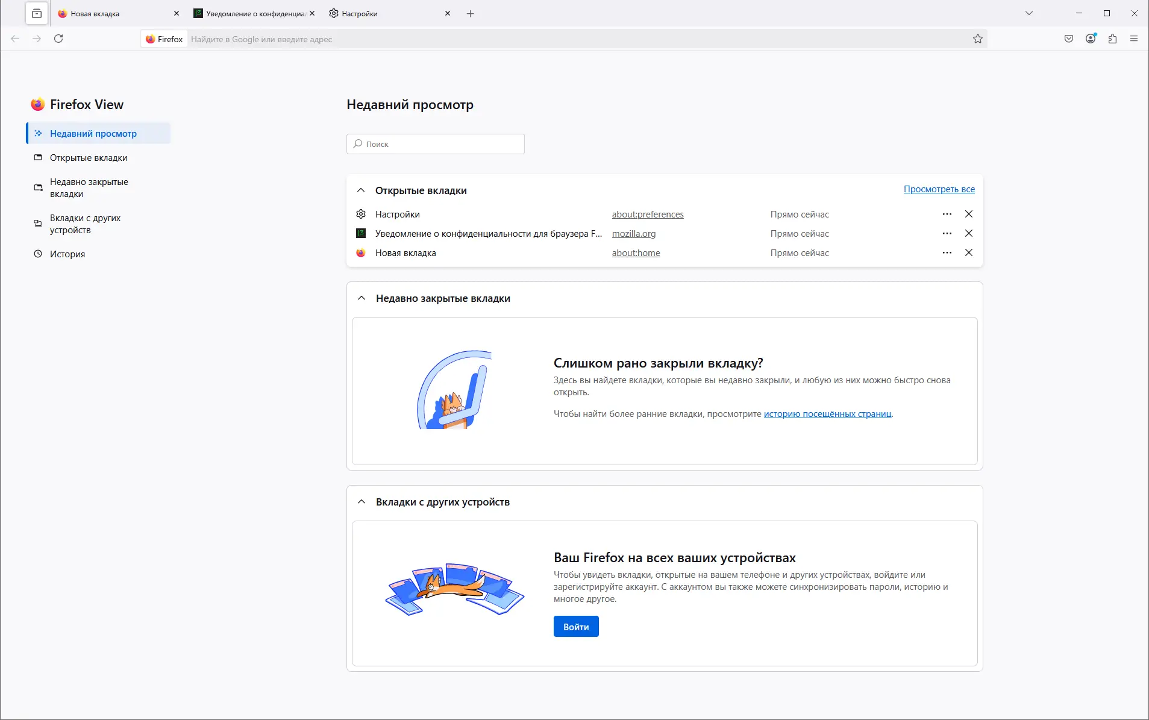Close Настройки from the open tabs list

(x=969, y=214)
